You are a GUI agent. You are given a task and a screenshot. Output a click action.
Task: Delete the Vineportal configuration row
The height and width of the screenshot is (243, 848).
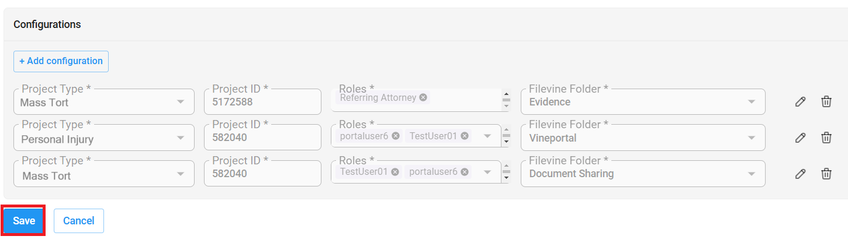click(x=826, y=138)
